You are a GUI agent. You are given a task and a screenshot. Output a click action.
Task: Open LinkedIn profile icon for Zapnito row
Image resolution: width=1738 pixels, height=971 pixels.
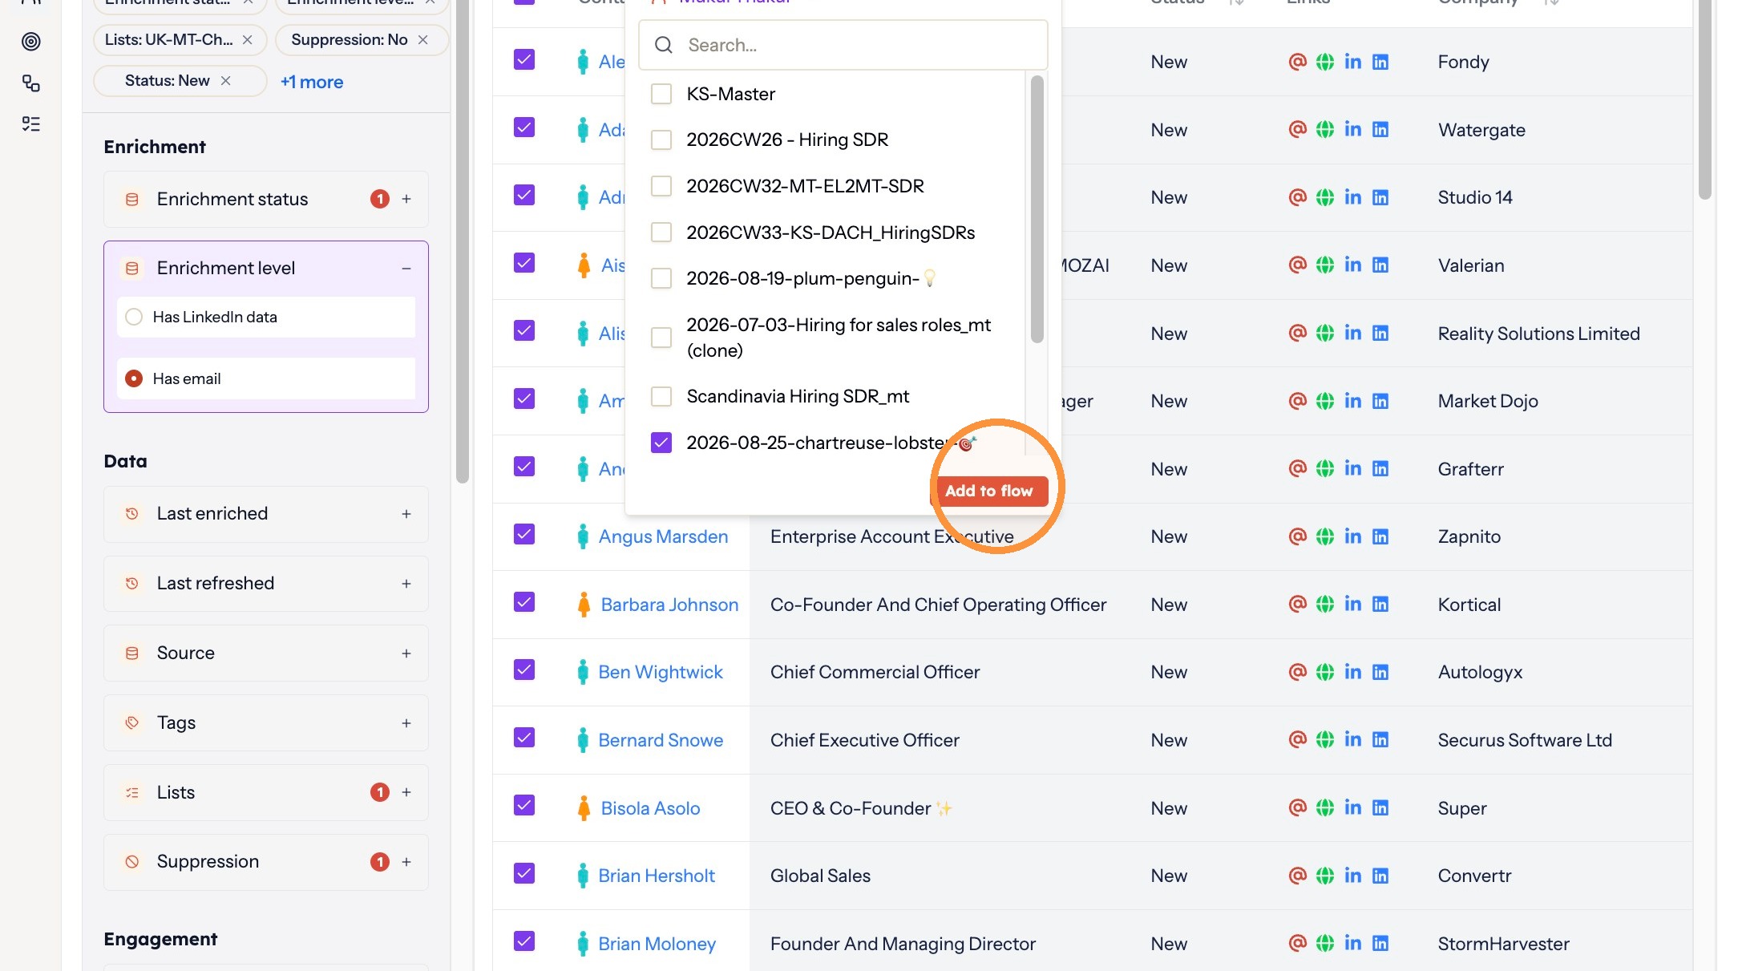click(x=1352, y=536)
